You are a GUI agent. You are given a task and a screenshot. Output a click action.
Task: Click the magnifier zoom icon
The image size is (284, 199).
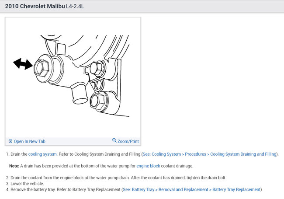pos(114,140)
